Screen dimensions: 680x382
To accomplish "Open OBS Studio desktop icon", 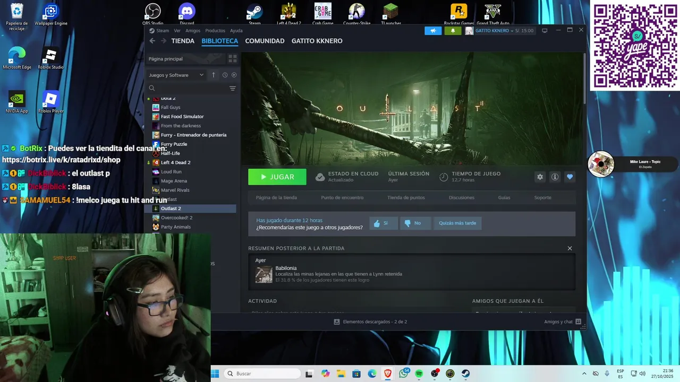I will tap(152, 14).
